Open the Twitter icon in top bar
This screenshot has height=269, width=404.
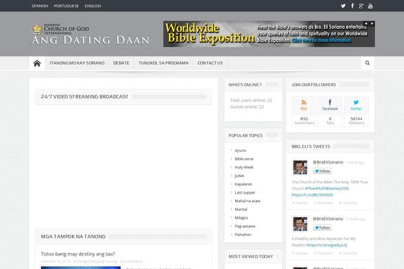pos(343,5)
